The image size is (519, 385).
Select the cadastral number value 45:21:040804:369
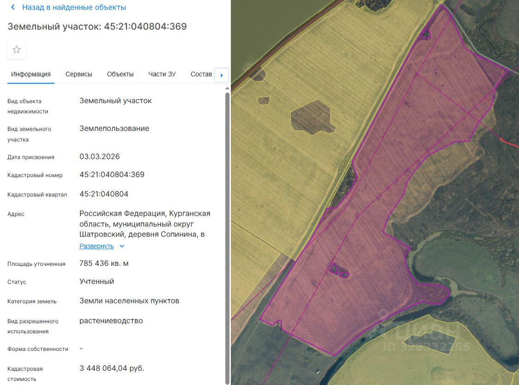(x=112, y=175)
